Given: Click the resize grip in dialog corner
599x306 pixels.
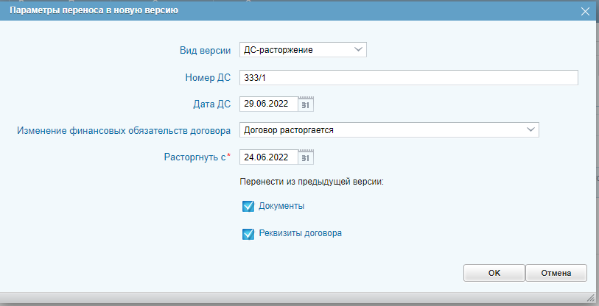Looking at the screenshot, I should tap(589, 296).
